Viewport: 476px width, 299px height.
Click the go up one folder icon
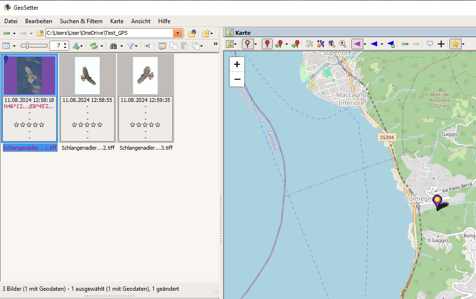pyautogui.click(x=40, y=33)
